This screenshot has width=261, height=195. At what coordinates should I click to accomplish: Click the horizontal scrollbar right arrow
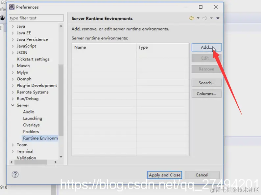tap(56, 162)
